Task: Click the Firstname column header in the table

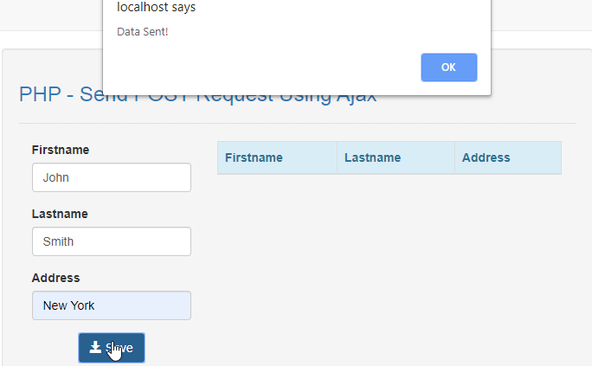Action: click(x=254, y=157)
